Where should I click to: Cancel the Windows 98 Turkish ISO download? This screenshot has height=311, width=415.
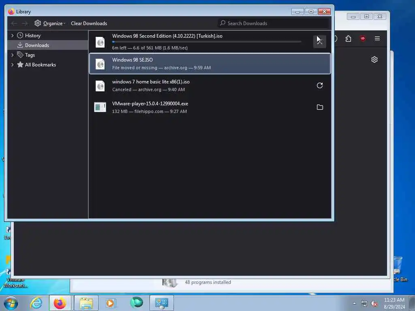(x=319, y=41)
